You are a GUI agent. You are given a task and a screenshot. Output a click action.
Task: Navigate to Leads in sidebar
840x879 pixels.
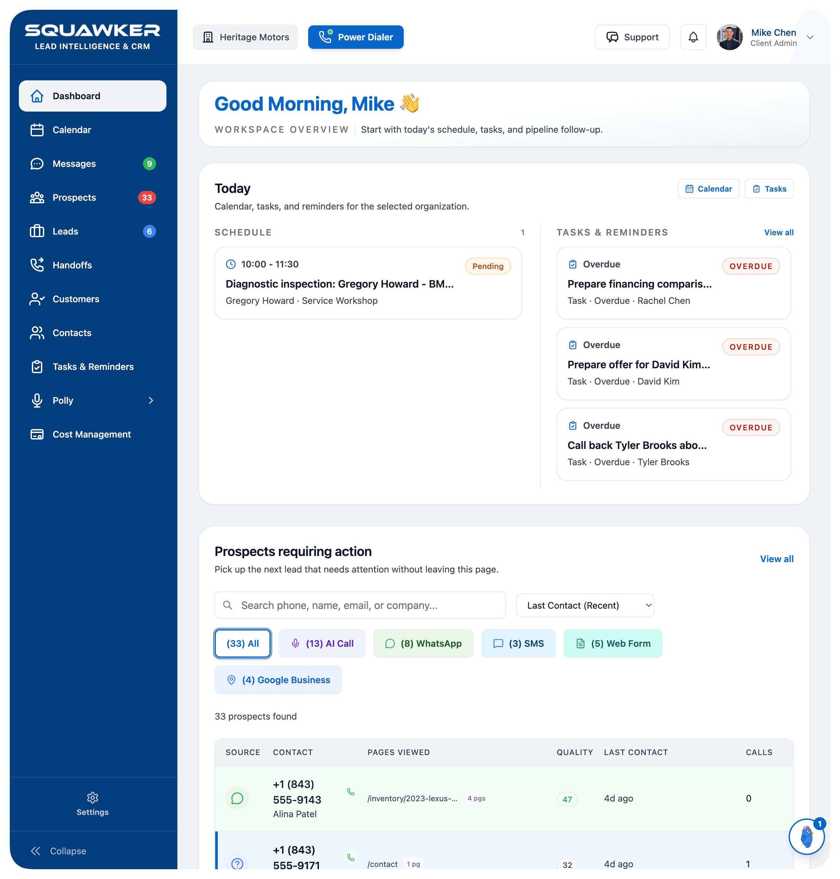[x=92, y=231]
